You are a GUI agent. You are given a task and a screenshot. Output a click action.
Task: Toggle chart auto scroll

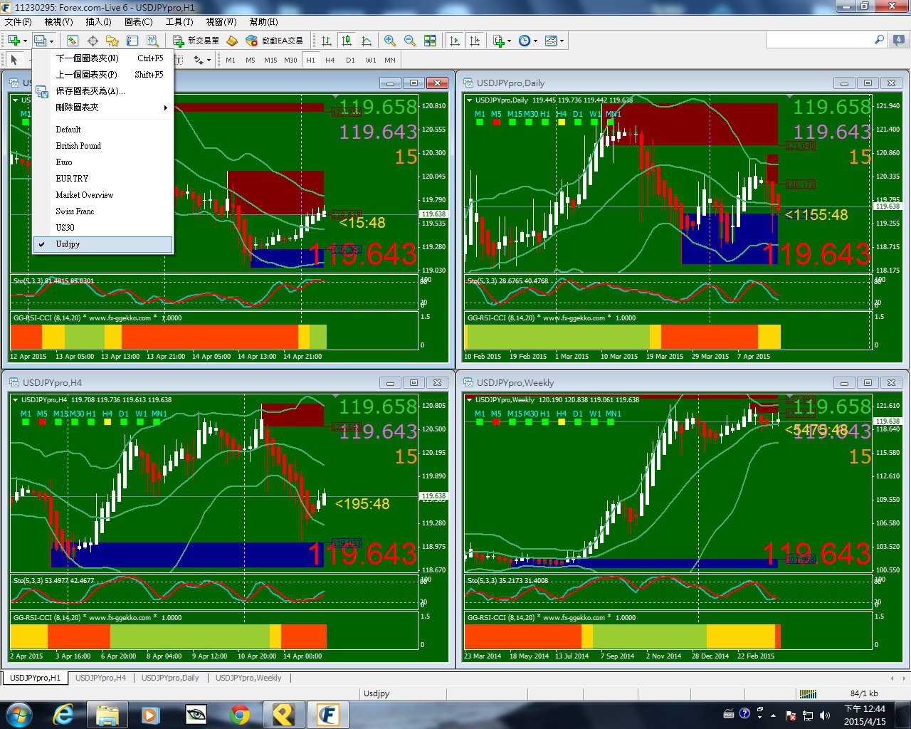pos(455,41)
